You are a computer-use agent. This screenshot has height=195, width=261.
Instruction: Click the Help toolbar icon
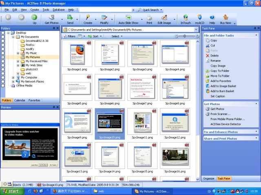(212, 17)
